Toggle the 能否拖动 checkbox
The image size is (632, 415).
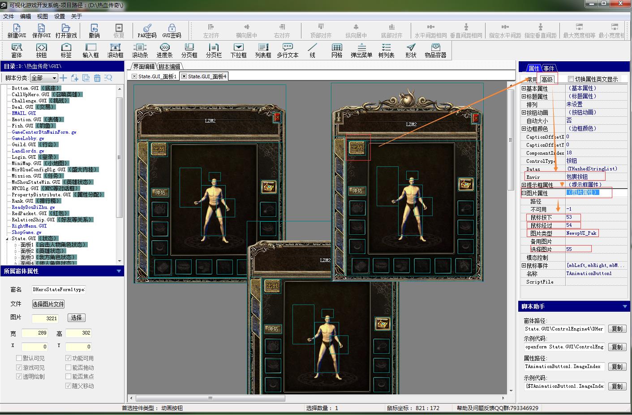click(68, 368)
